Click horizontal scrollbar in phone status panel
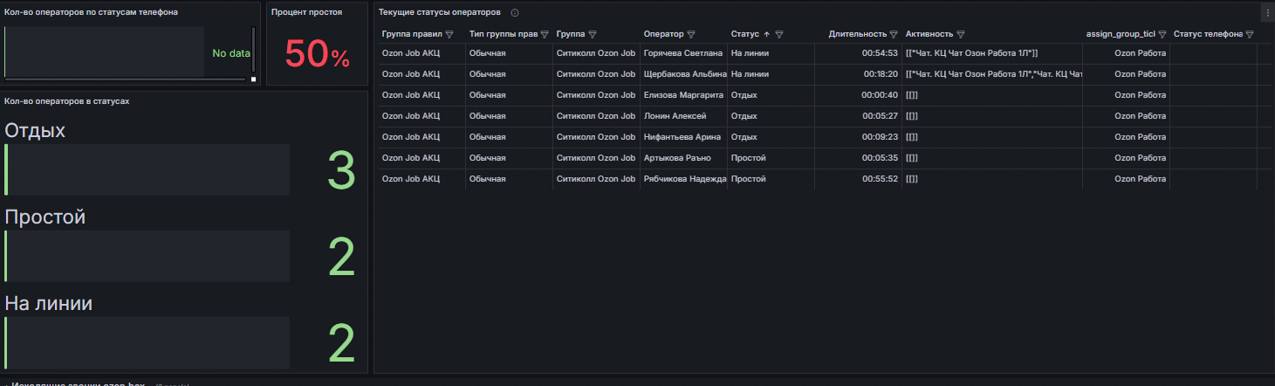This screenshot has width=1275, height=386. (127, 79)
